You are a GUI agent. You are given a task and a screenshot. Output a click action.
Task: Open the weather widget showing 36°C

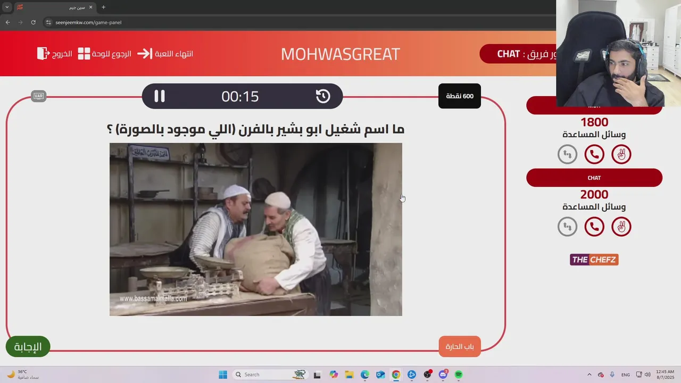pyautogui.click(x=22, y=374)
